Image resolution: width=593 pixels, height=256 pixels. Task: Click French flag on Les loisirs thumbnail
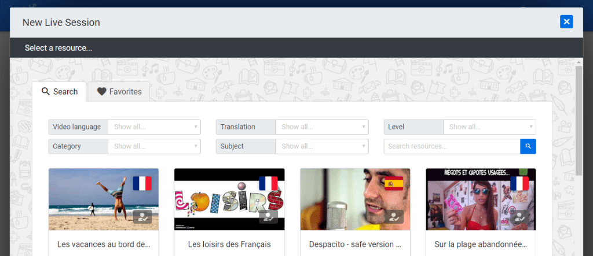(x=268, y=184)
